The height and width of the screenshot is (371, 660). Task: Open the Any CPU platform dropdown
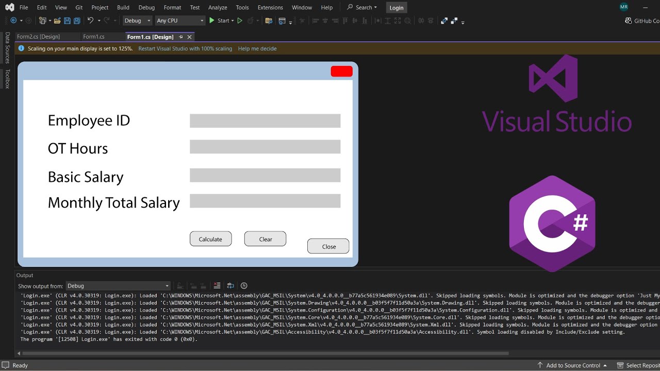tap(180, 21)
